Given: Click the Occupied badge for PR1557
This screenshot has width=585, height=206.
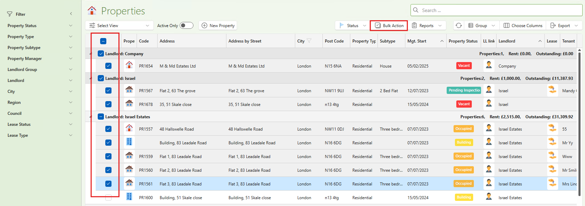Looking at the screenshot, I should 464,129.
